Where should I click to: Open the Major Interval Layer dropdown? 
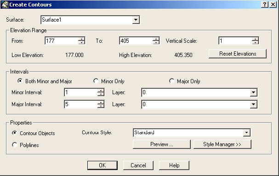point(253,104)
